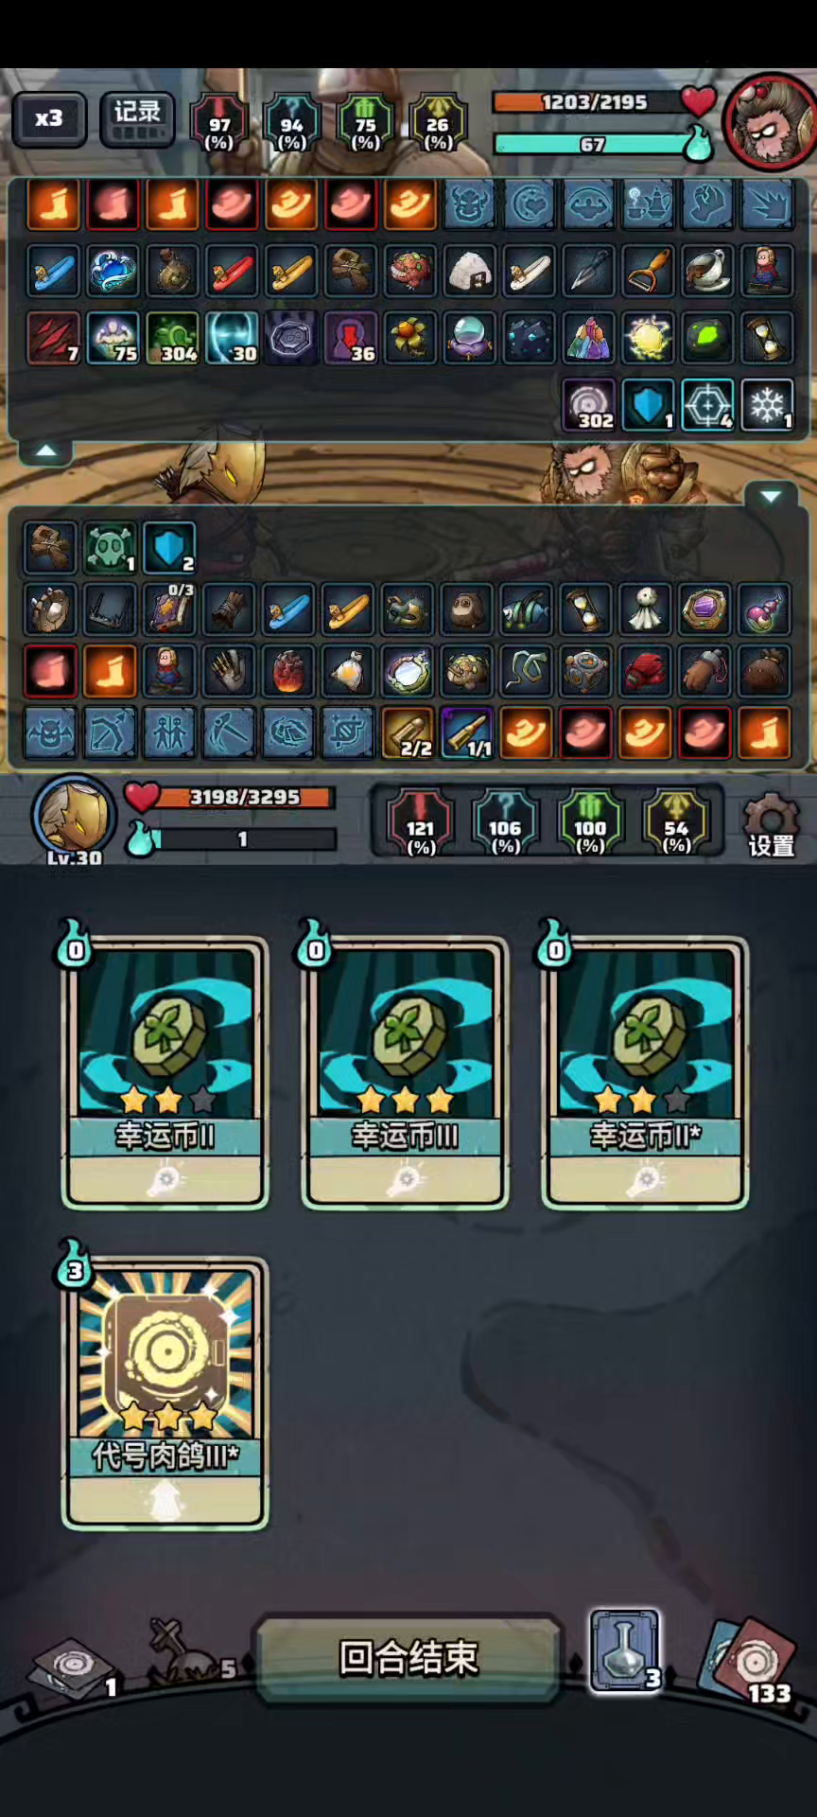Tap the enemy health bar 1203/2195
Image resolution: width=817 pixels, height=1817 pixels.
tap(594, 102)
